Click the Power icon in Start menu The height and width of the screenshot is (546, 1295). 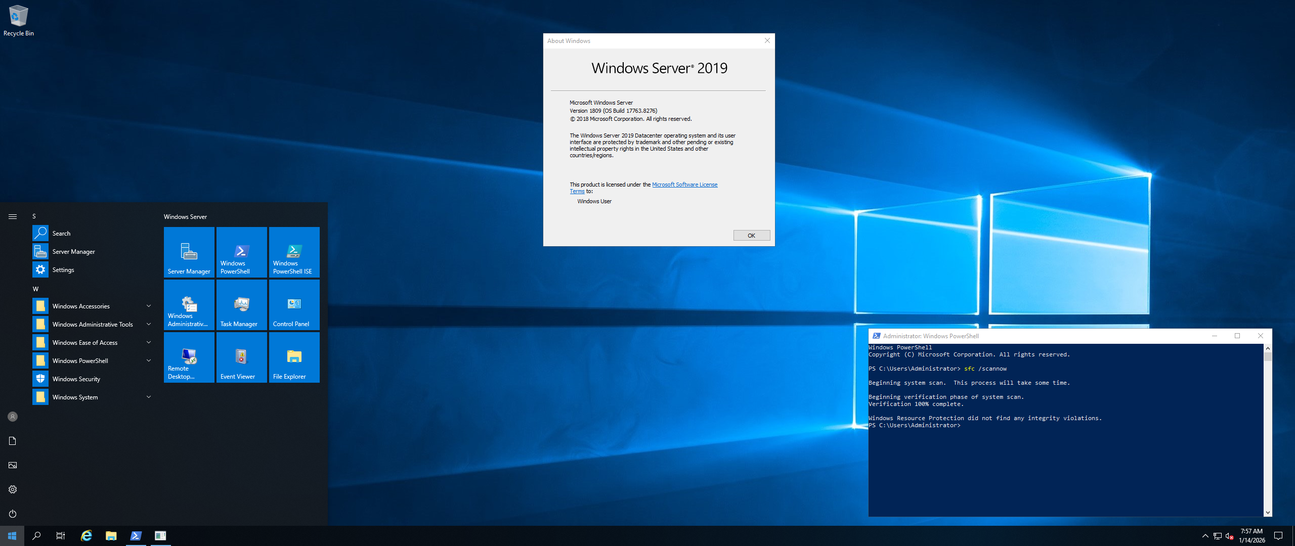[13, 514]
